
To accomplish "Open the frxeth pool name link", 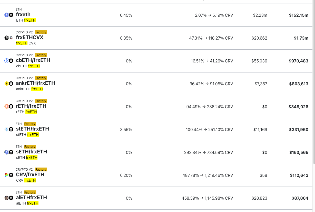I will click(23, 15).
